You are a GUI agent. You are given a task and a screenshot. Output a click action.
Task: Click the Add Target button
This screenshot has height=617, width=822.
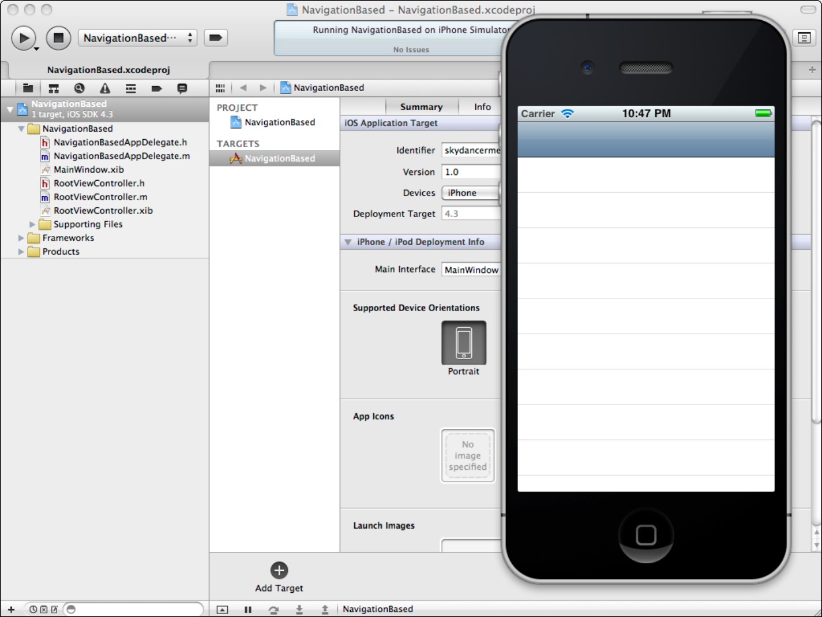tap(279, 577)
